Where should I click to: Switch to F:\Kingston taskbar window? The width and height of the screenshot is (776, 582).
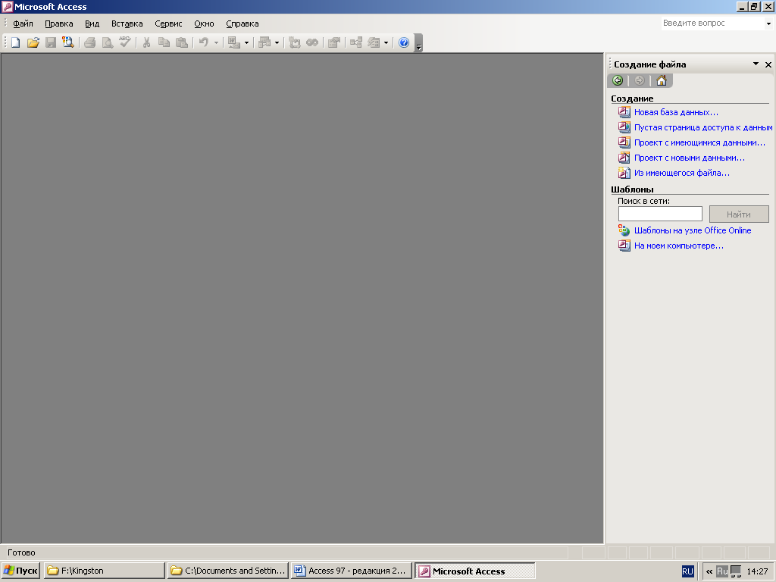[104, 571]
